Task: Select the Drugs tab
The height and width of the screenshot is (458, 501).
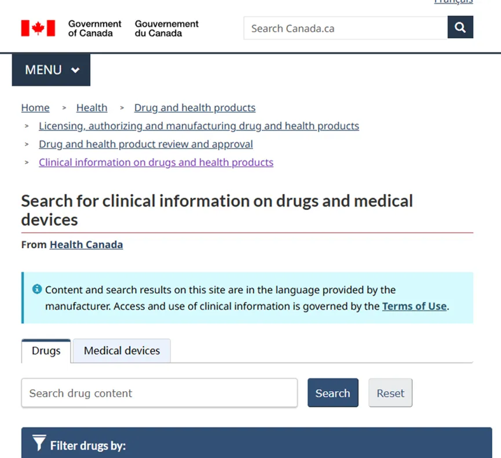Action: 46,350
